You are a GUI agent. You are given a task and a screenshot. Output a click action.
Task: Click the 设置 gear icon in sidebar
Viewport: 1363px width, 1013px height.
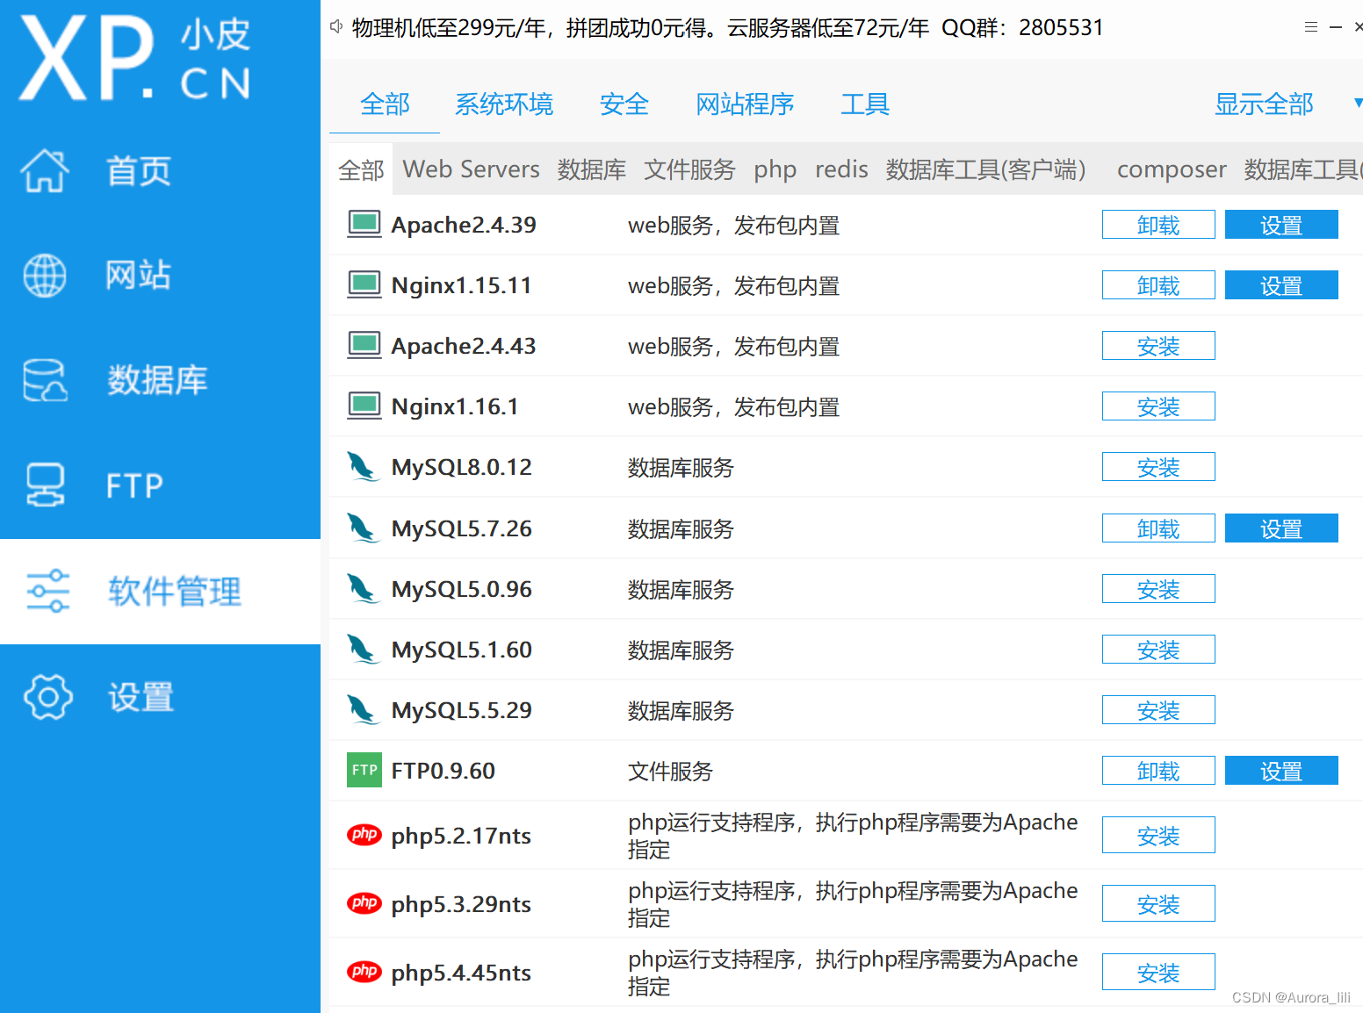pos(47,697)
